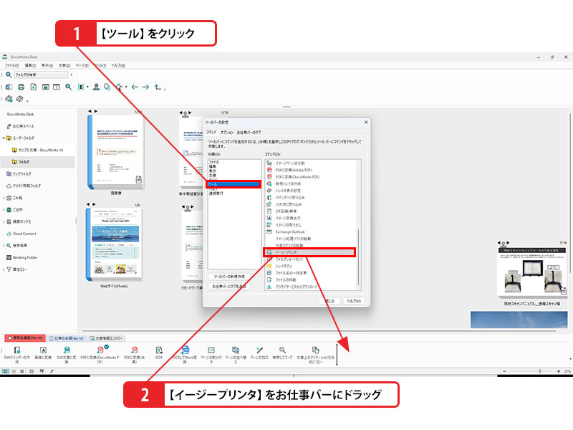This screenshot has height=430, width=573.
Task: Select Cloud Connect in folder tree
Action: (x=24, y=234)
